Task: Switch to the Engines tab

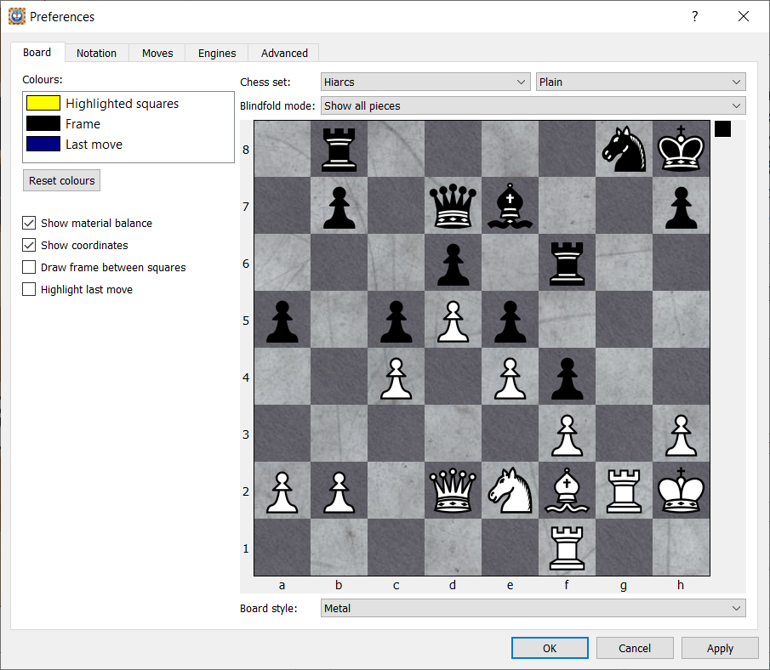Action: click(x=217, y=53)
